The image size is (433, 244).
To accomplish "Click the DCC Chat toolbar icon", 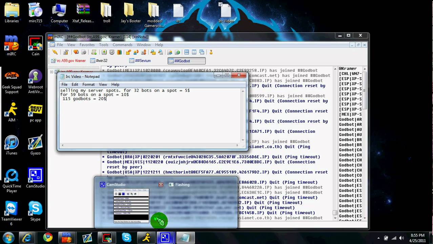I will [136, 52].
